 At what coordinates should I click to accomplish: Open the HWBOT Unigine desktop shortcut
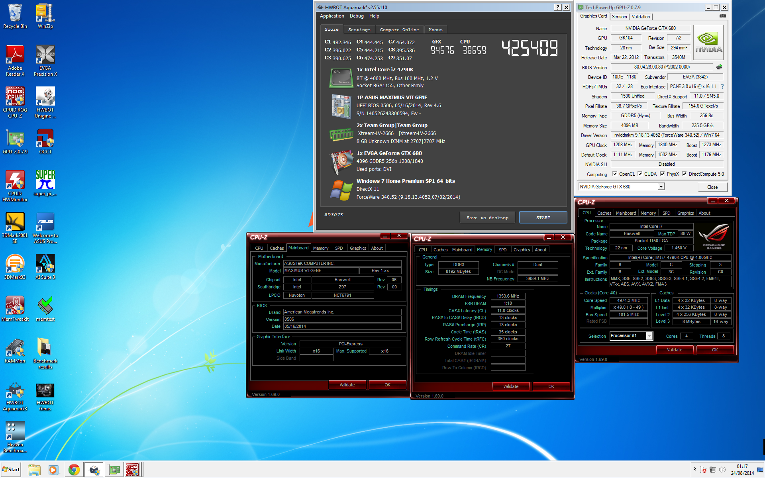click(x=45, y=102)
